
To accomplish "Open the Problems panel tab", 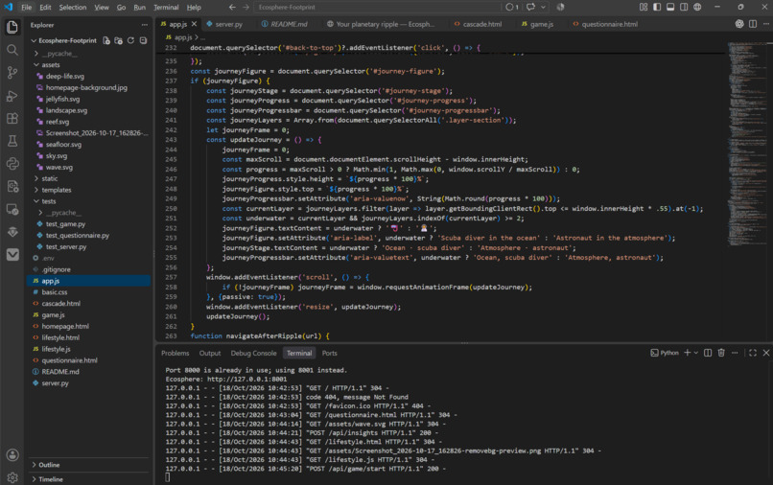I will click(175, 353).
